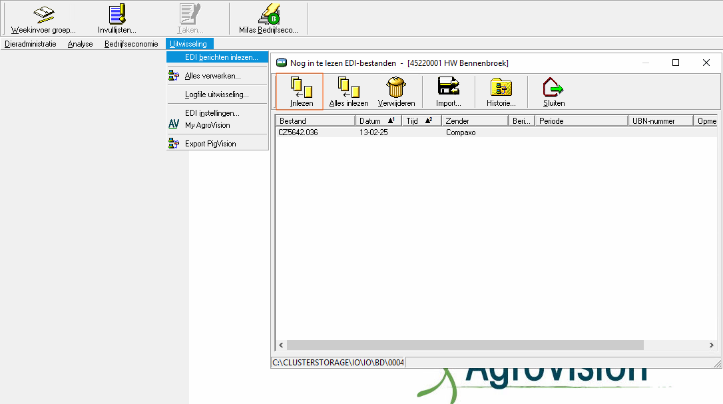Screen dimensions: 723x404
Task: Click the UBN-nummer column header
Action: (660, 121)
